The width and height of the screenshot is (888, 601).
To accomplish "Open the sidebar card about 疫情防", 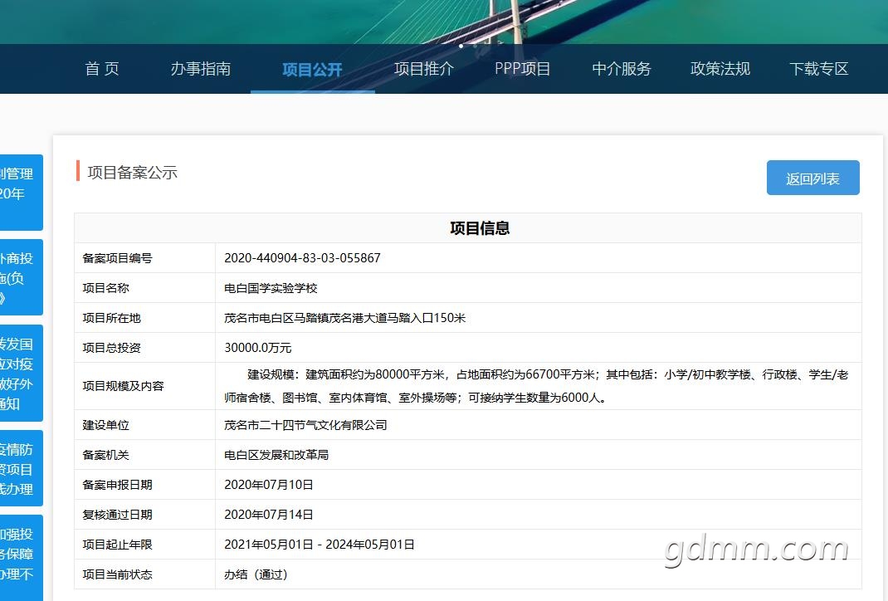I will pyautogui.click(x=21, y=468).
